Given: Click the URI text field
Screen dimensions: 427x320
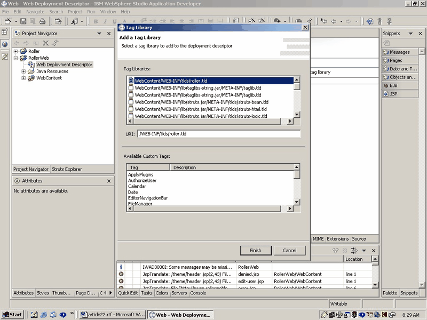Looking at the screenshot, I should 218,134.
